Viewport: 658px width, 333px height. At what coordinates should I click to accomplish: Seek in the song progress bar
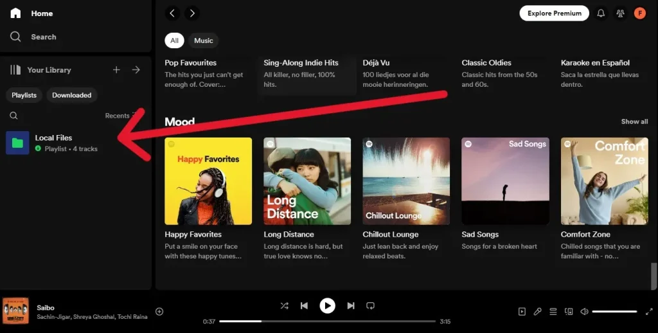click(327, 321)
